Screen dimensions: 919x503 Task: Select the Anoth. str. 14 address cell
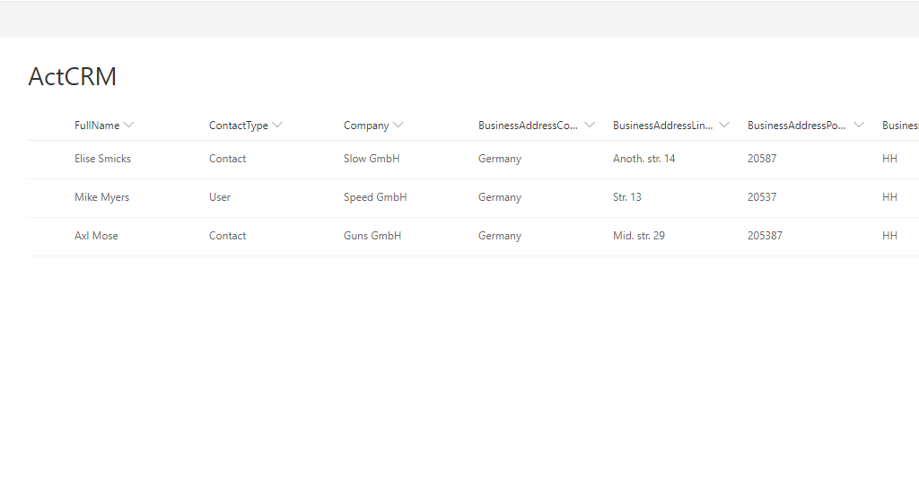643,159
